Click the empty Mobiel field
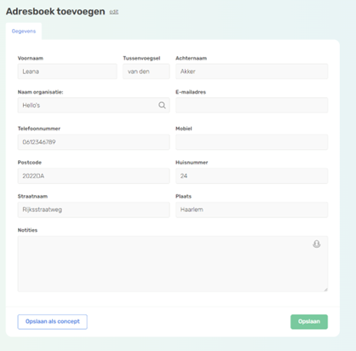The image size is (356, 351). [251, 142]
